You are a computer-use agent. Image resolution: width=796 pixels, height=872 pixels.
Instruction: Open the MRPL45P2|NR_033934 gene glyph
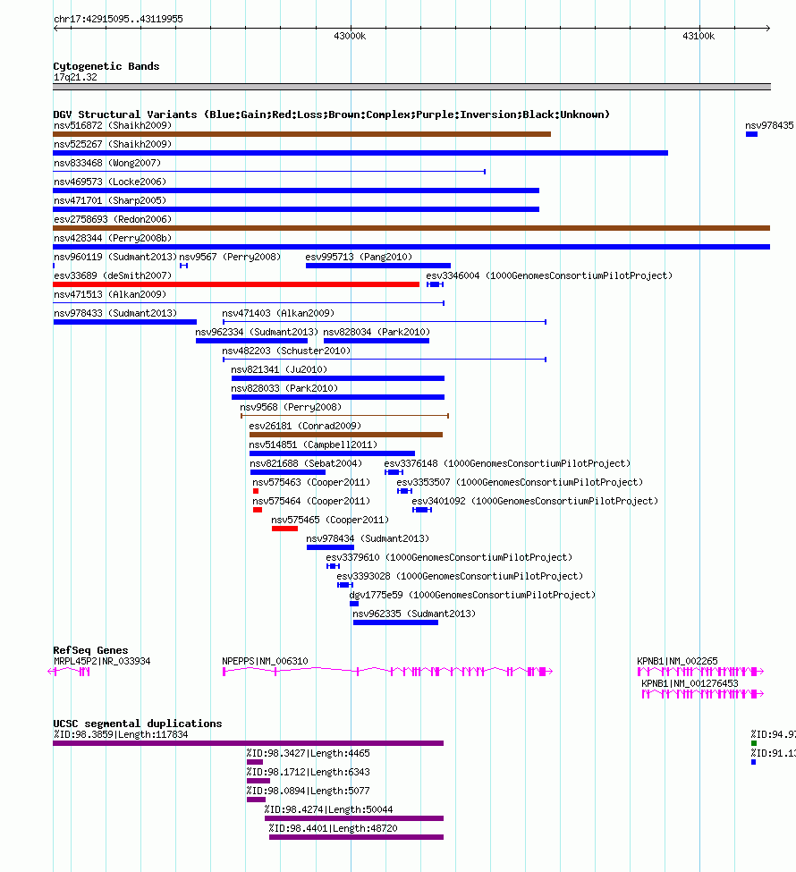coord(70,672)
